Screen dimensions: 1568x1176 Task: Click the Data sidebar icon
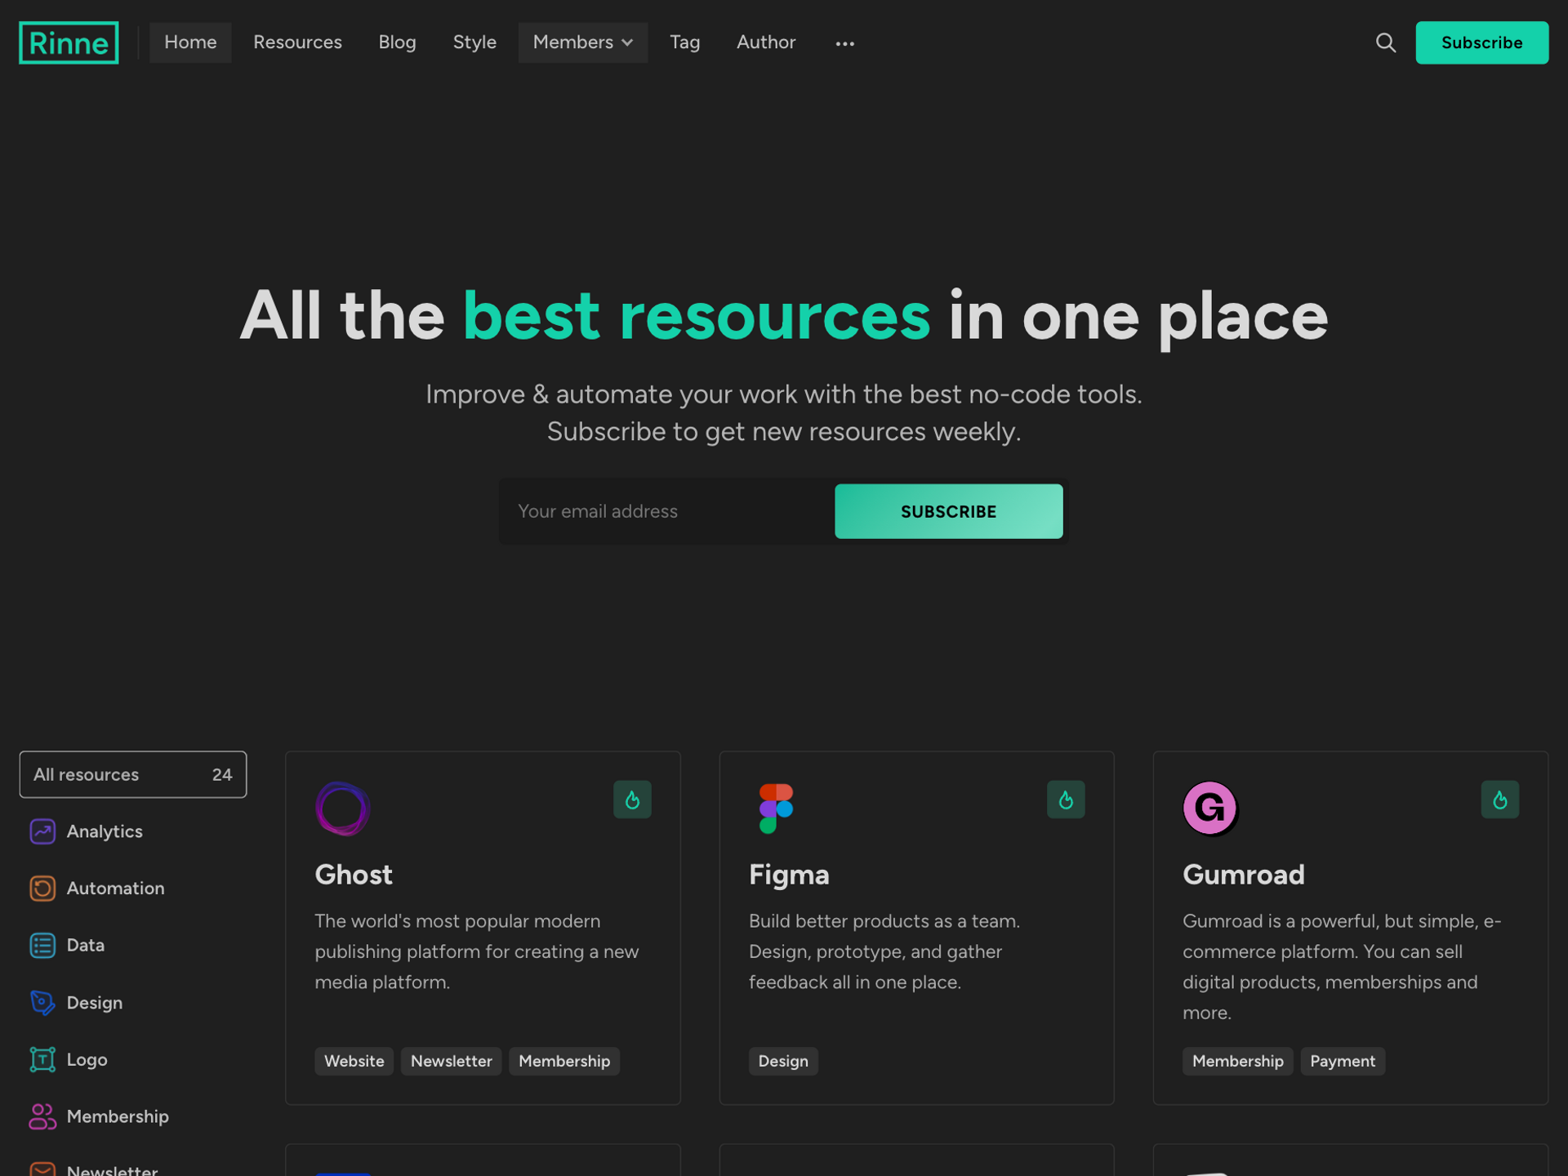42,944
